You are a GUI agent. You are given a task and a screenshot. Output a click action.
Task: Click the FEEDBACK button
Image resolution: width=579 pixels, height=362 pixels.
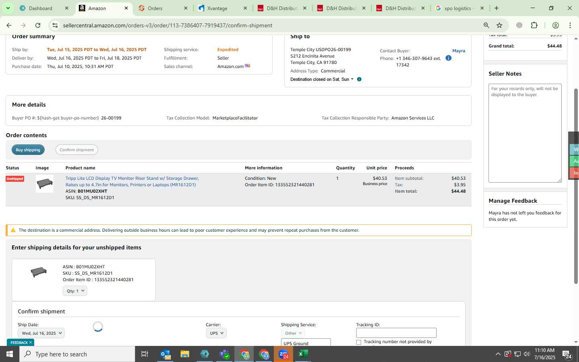[19, 343]
